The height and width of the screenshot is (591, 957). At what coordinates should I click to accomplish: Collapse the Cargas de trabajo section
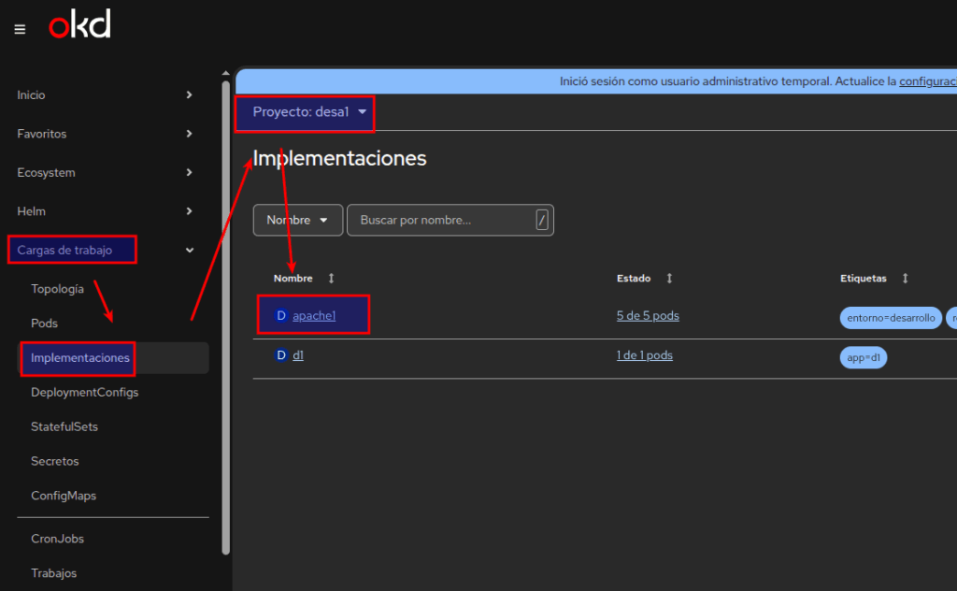point(190,250)
